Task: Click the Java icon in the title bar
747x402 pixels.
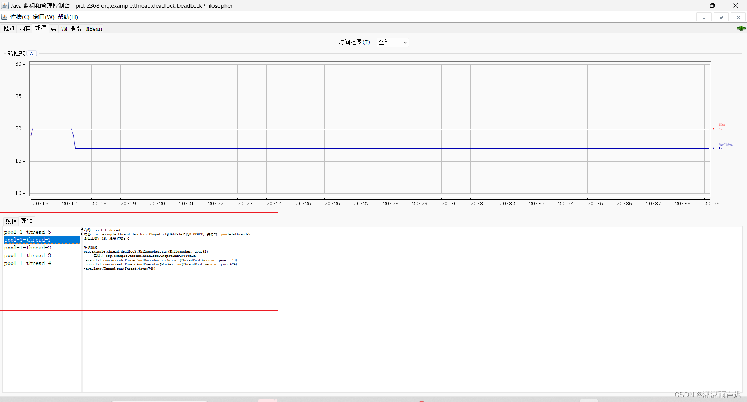Action: [x=5, y=5]
